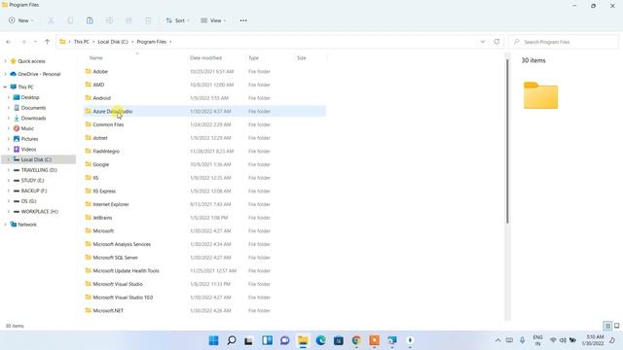Select Music in the navigation pane

(27, 128)
